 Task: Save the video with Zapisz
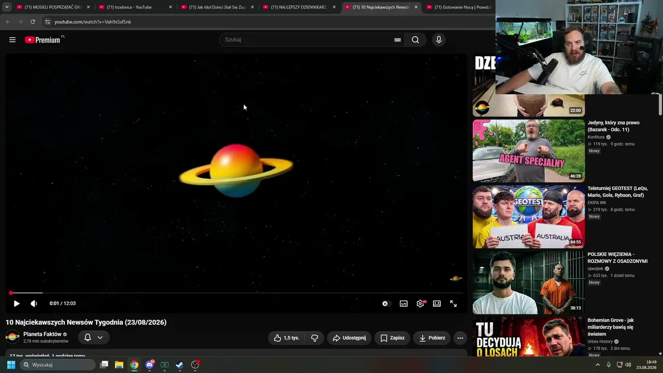tap(392, 338)
